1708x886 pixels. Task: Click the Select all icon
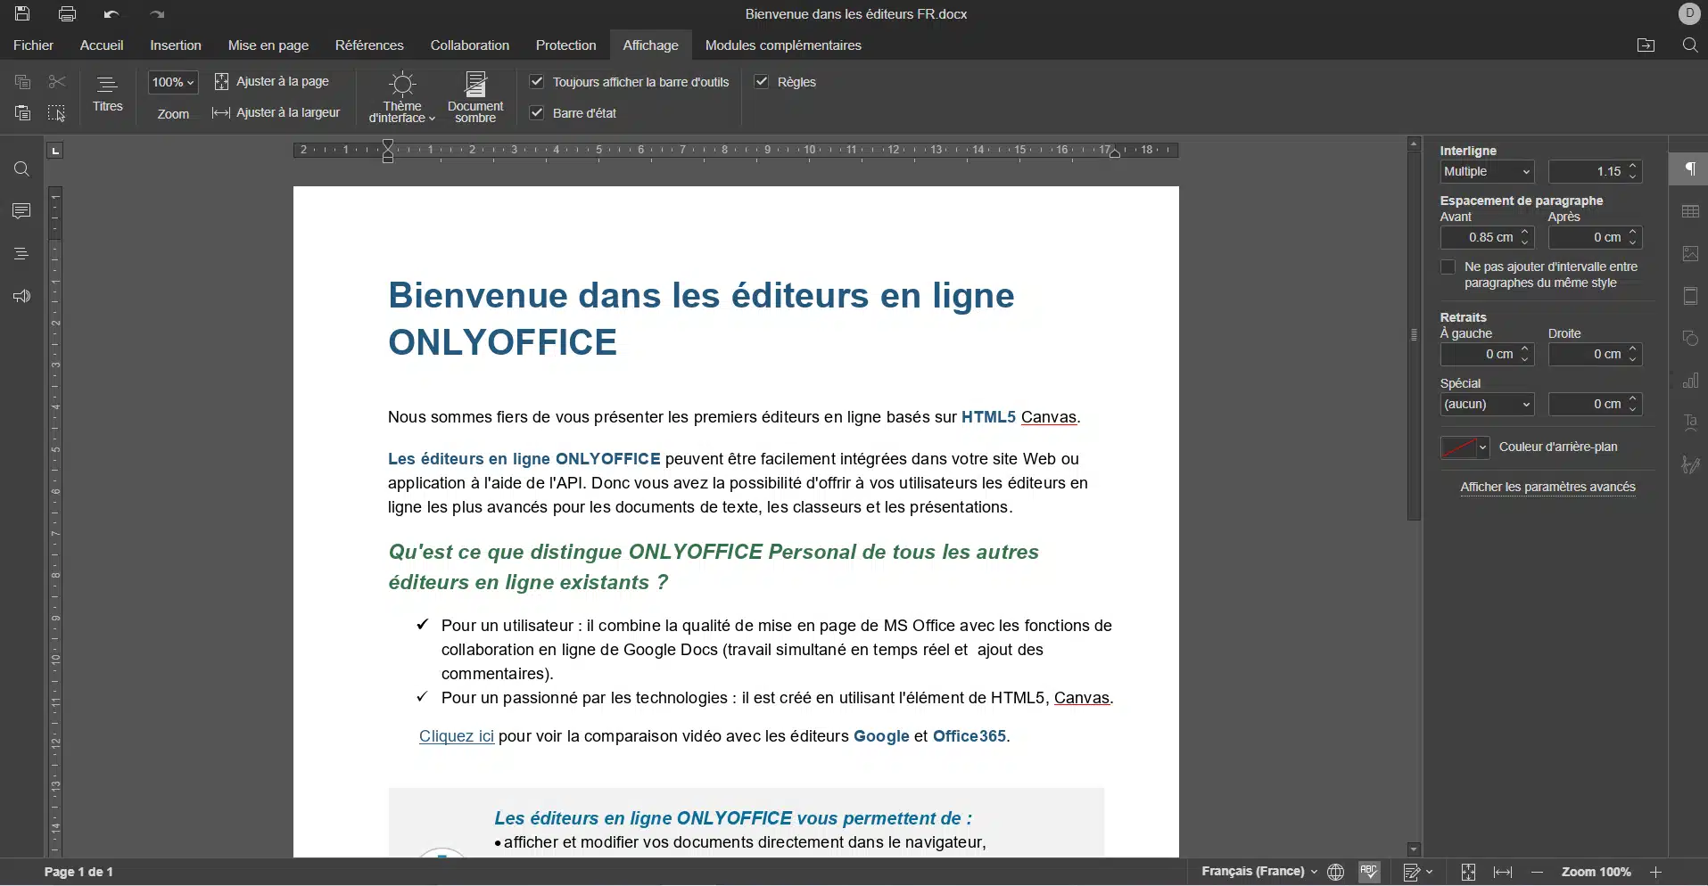pos(57,113)
